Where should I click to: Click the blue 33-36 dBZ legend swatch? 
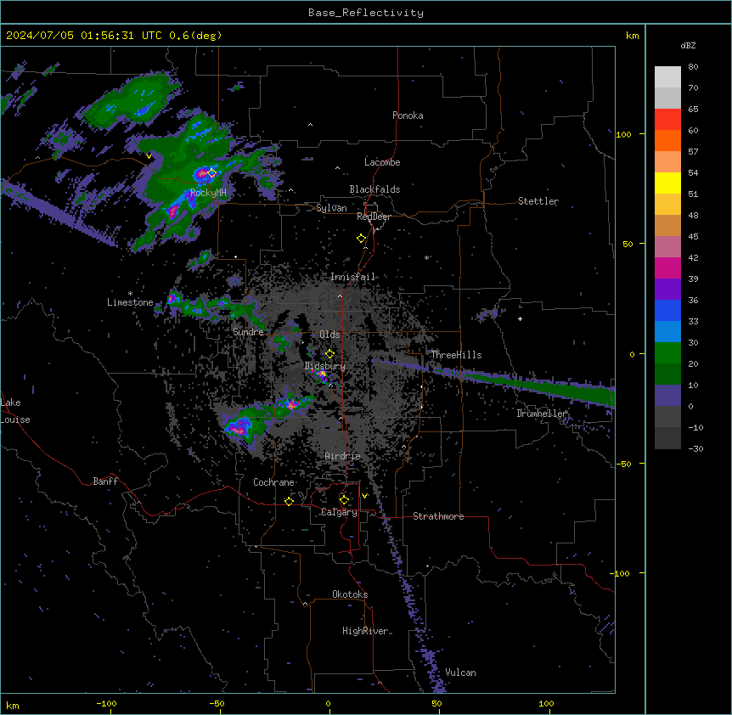[x=667, y=310]
